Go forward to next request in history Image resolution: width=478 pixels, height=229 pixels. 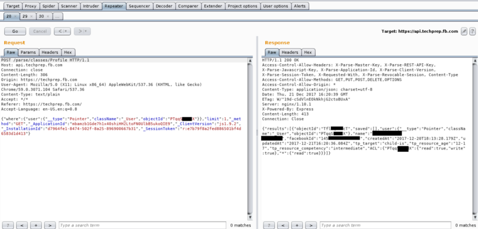point(79,32)
